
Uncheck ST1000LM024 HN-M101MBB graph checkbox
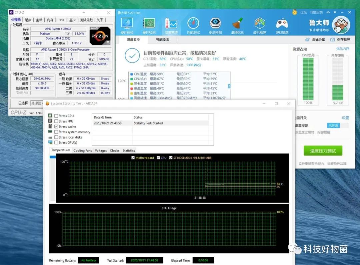point(171,158)
